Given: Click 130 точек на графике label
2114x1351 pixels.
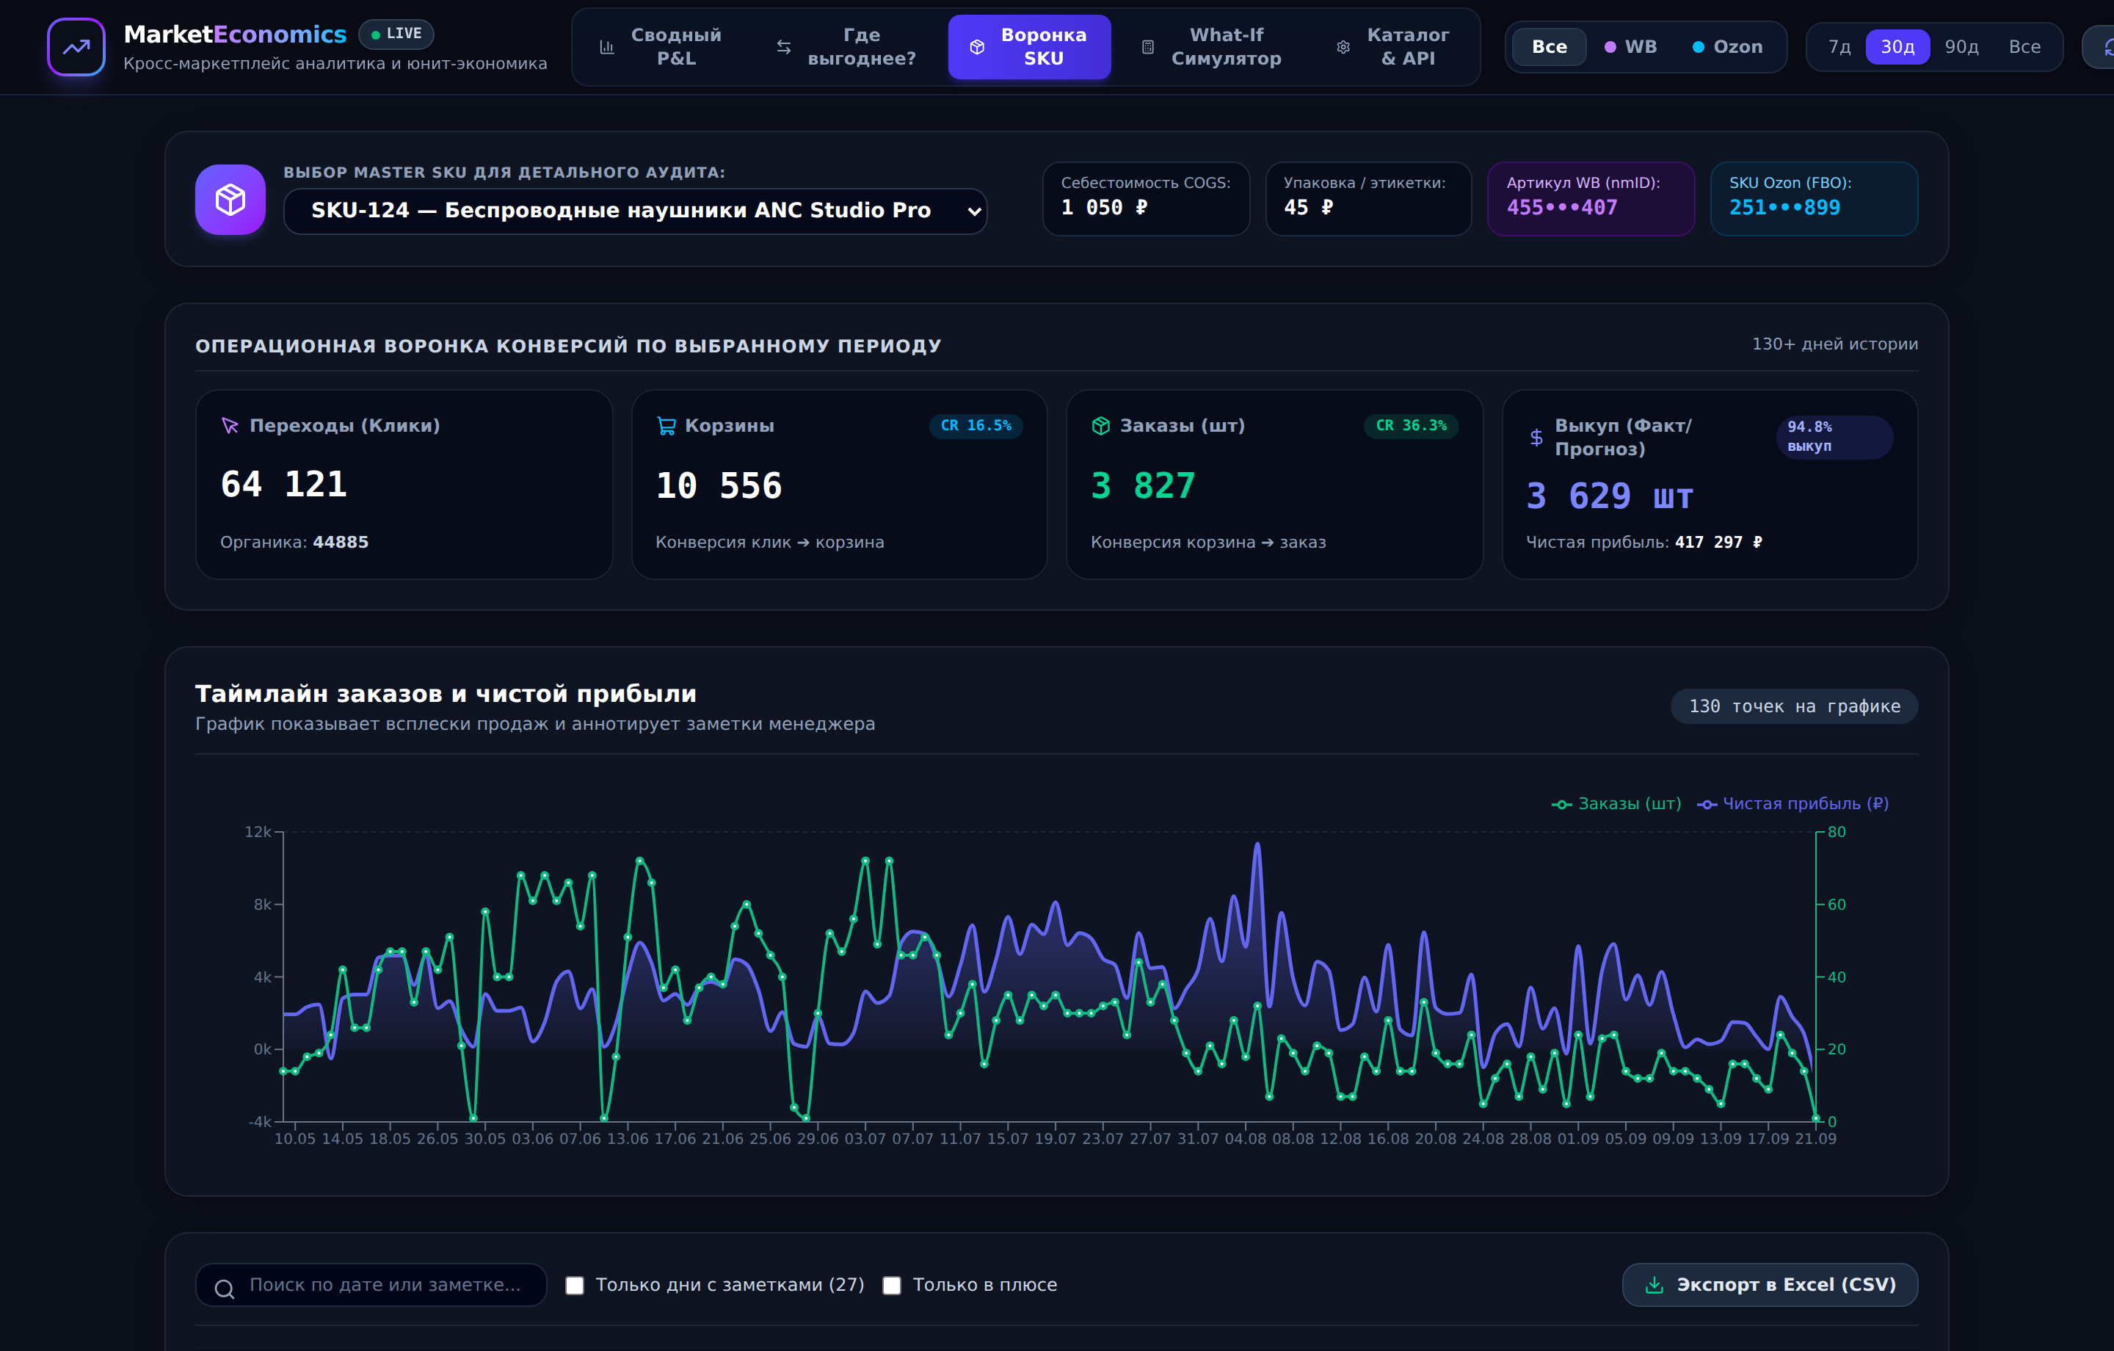Looking at the screenshot, I should pyautogui.click(x=1795, y=706).
